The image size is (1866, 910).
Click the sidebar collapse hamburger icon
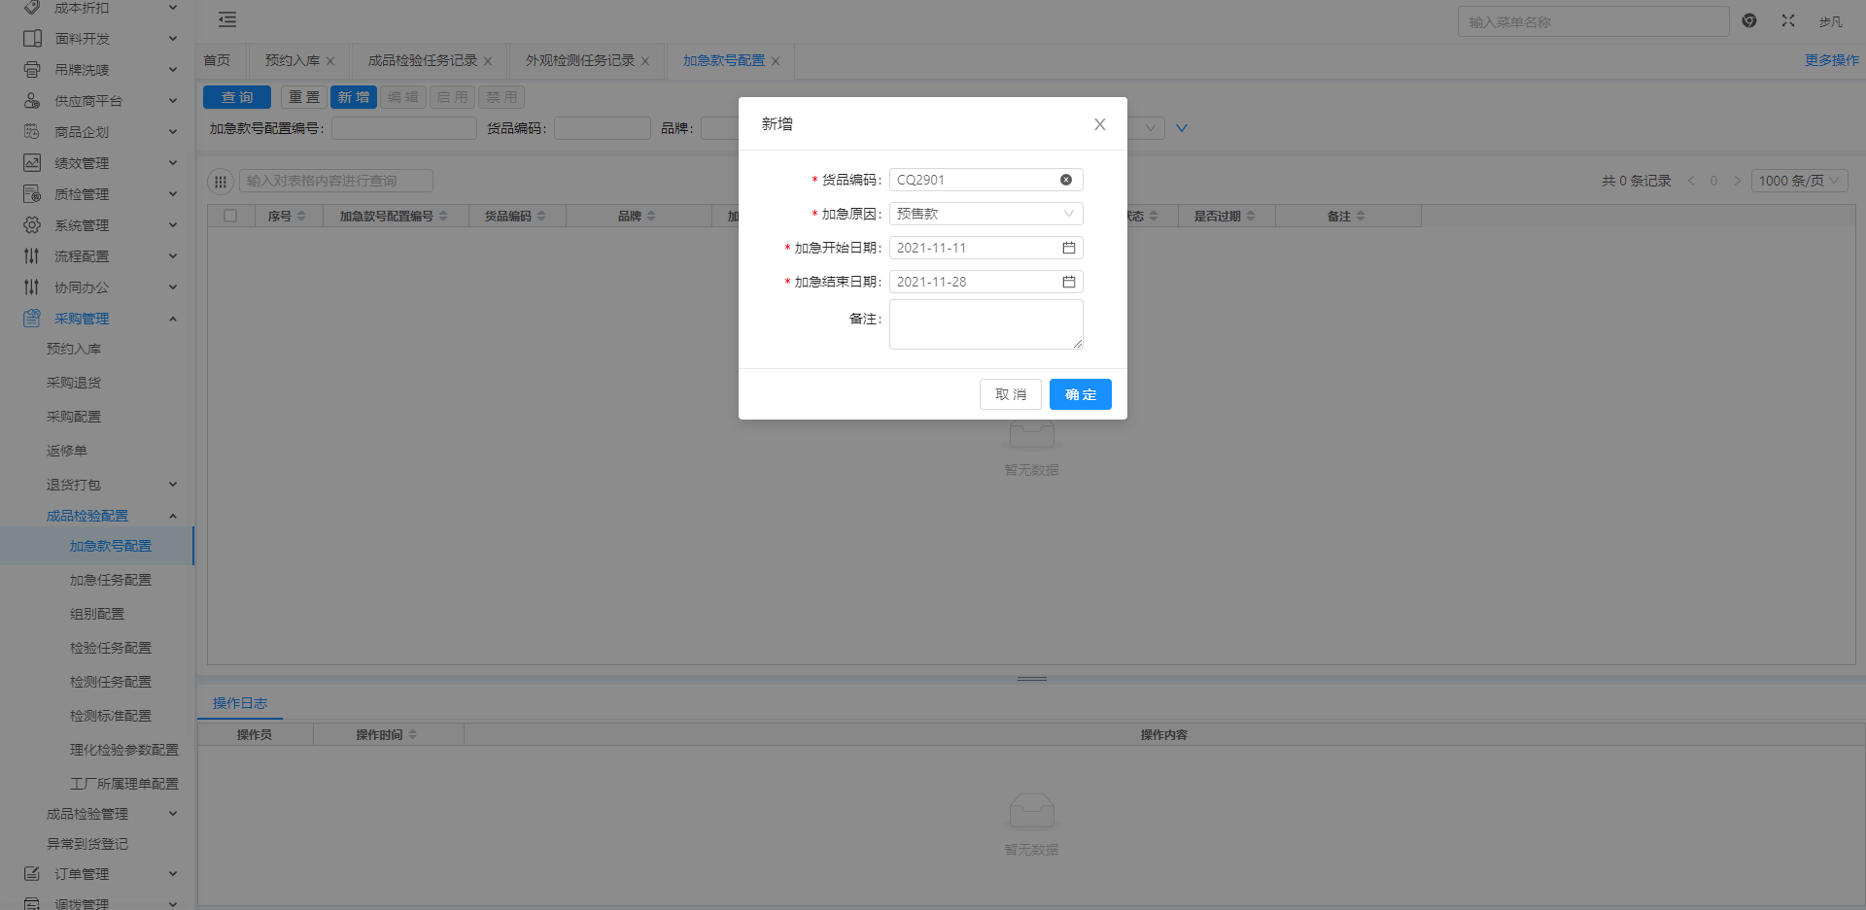(x=227, y=19)
